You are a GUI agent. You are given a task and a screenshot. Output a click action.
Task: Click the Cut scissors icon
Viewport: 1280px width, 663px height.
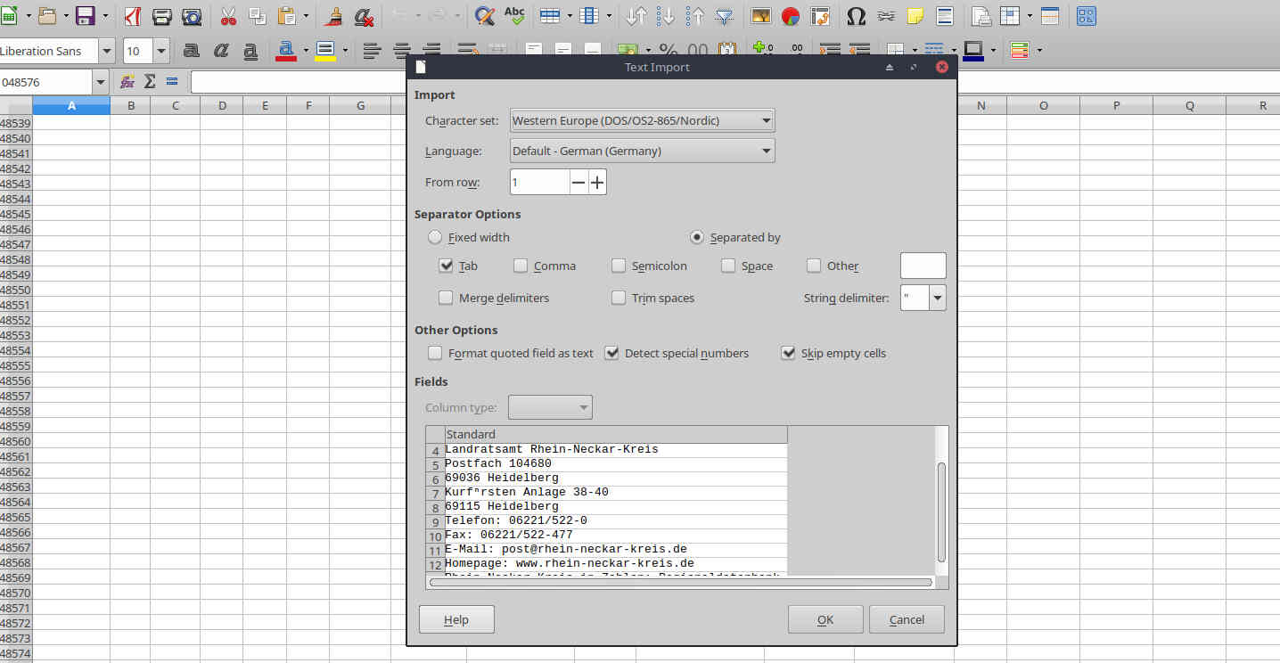point(227,16)
